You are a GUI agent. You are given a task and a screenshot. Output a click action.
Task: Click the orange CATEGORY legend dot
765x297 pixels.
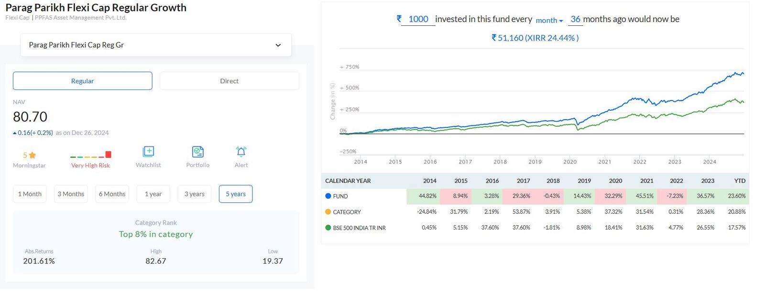328,212
